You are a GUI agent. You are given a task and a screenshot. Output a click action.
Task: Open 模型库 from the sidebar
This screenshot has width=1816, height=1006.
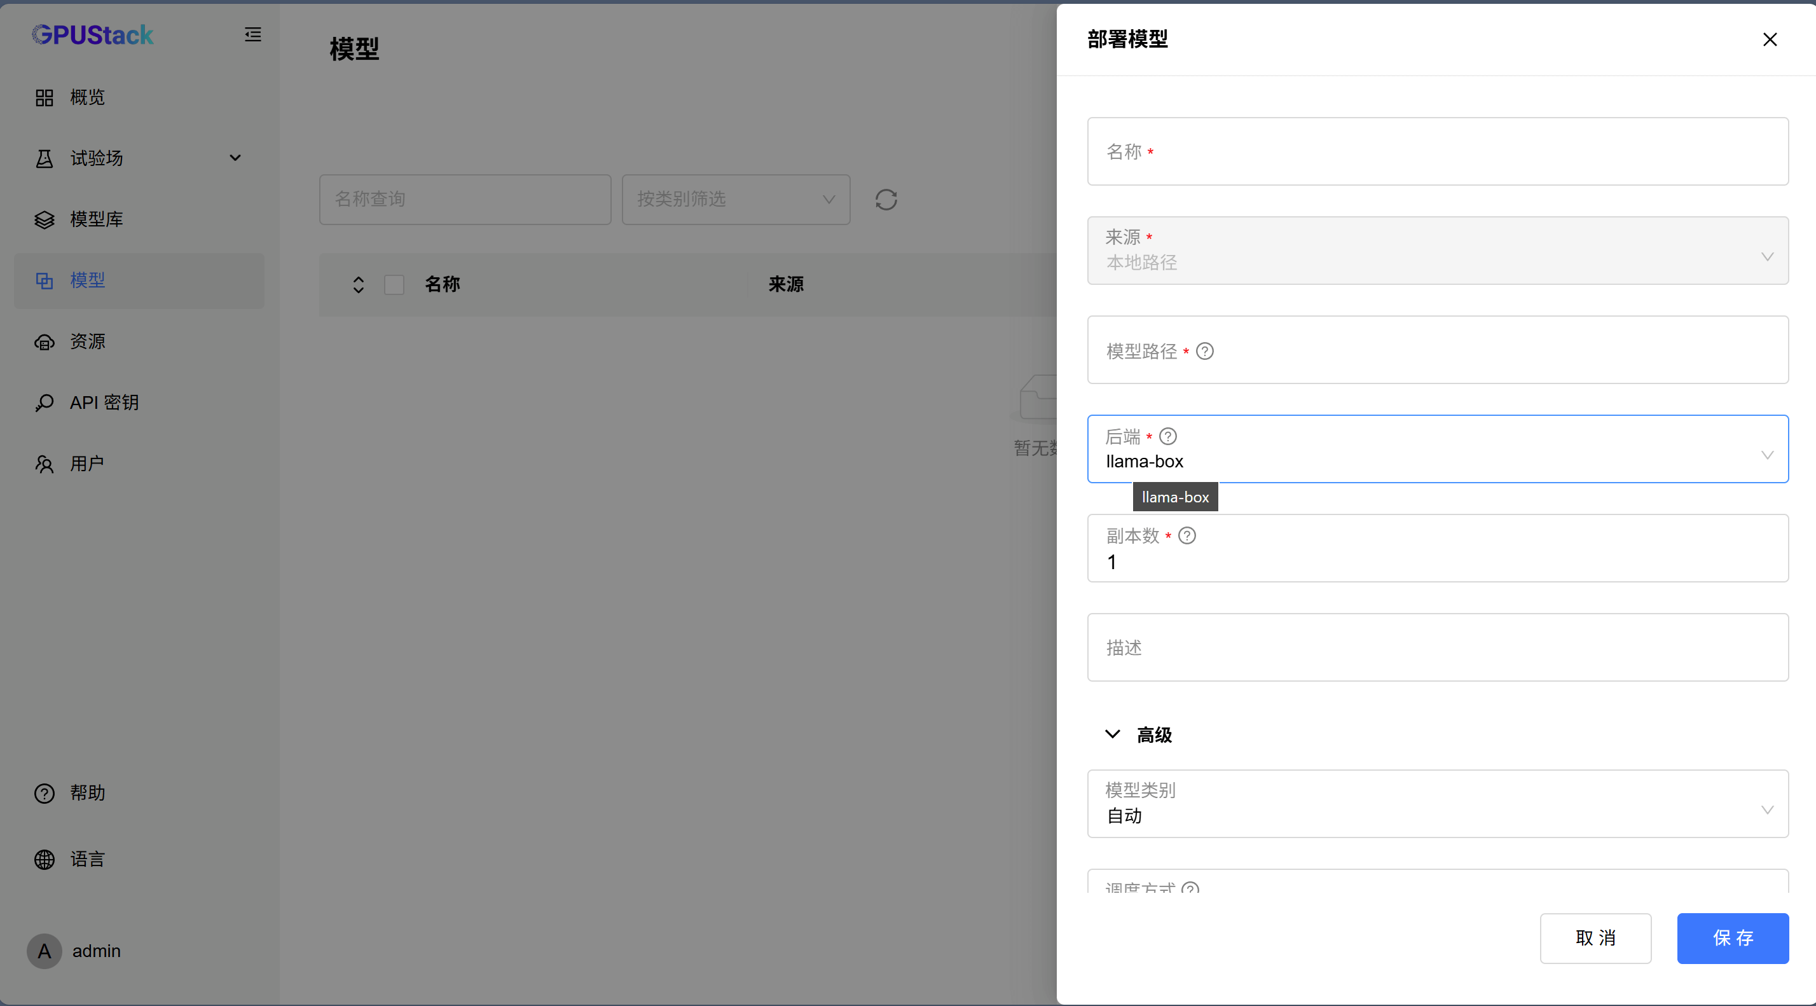97,219
